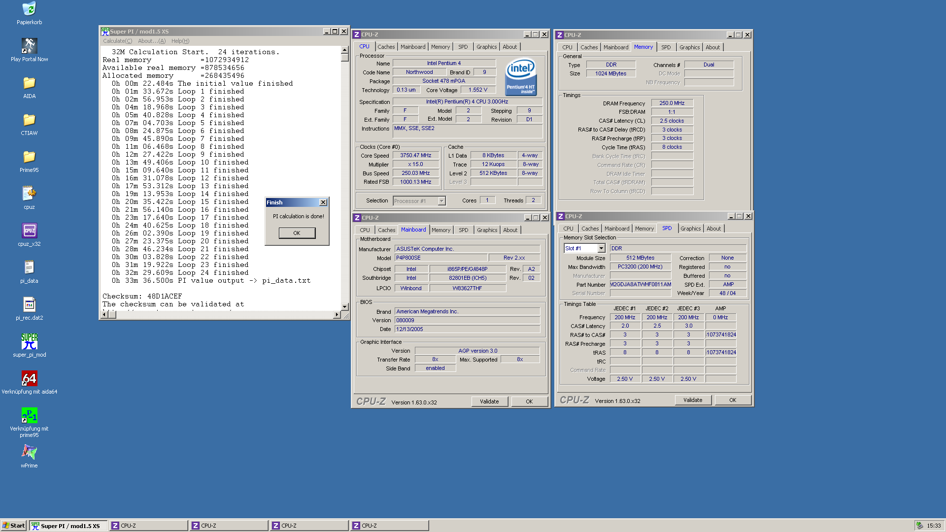The image size is (946, 532).
Task: Click the system tray clock 15:33
Action: coord(934,526)
